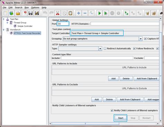Click the Stop recorder button
The image size is (164, 127).
tap(133, 118)
